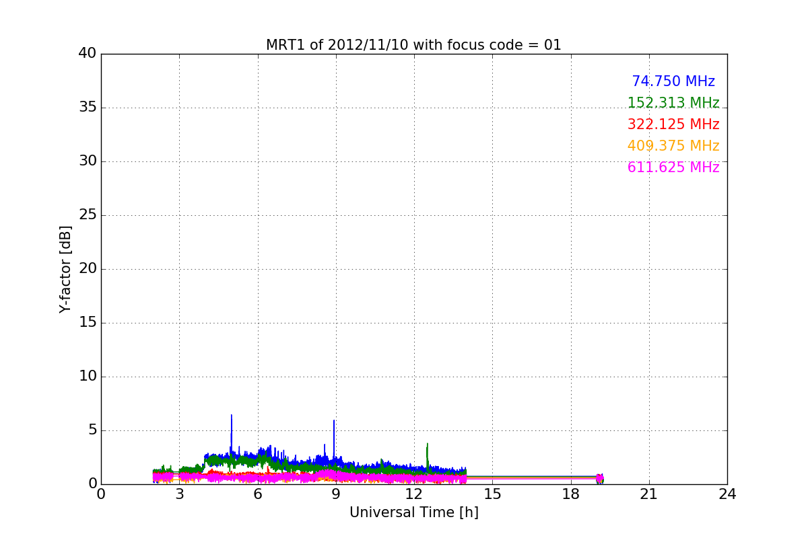Viewport: 808px width, 538px height.
Task: Click the y-axis tick label 10
Action: (88, 377)
